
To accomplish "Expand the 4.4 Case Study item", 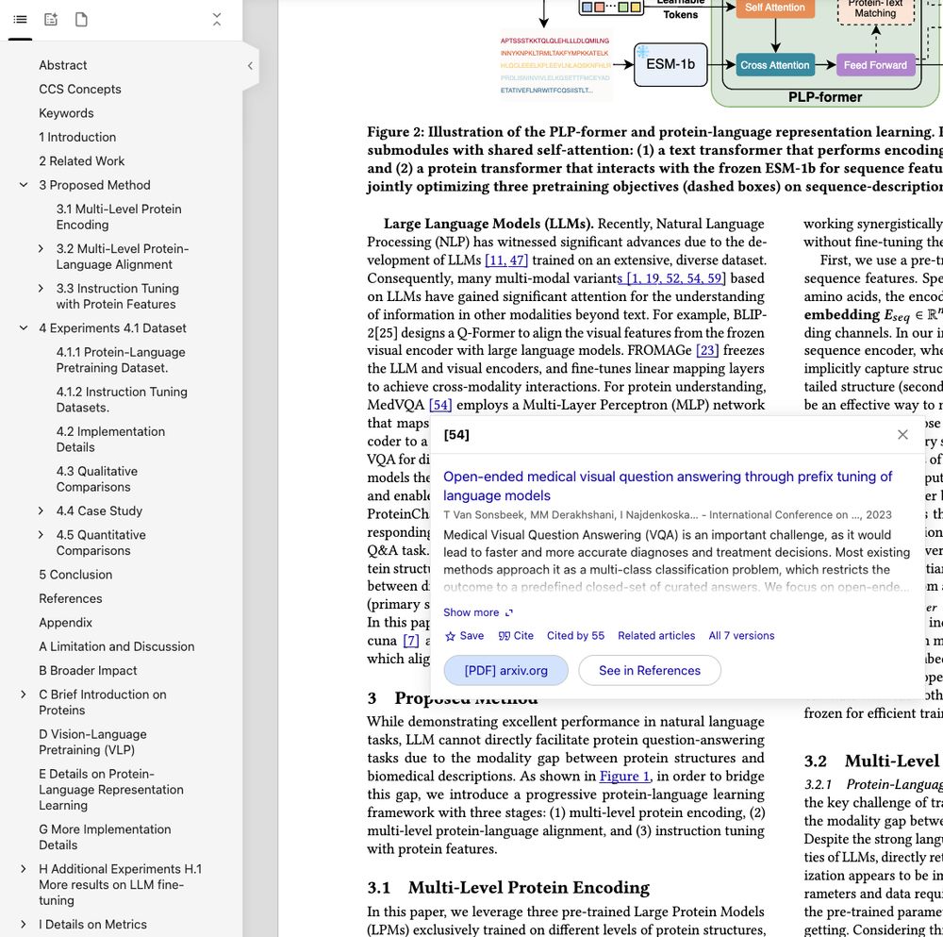I will pos(41,510).
